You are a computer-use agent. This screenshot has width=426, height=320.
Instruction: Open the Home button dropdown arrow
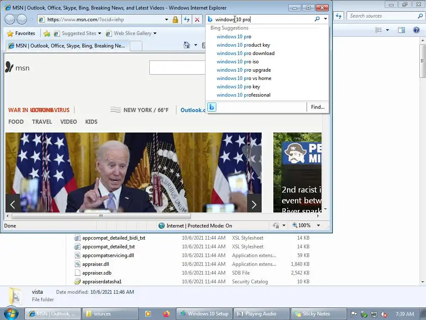[x=196, y=45]
